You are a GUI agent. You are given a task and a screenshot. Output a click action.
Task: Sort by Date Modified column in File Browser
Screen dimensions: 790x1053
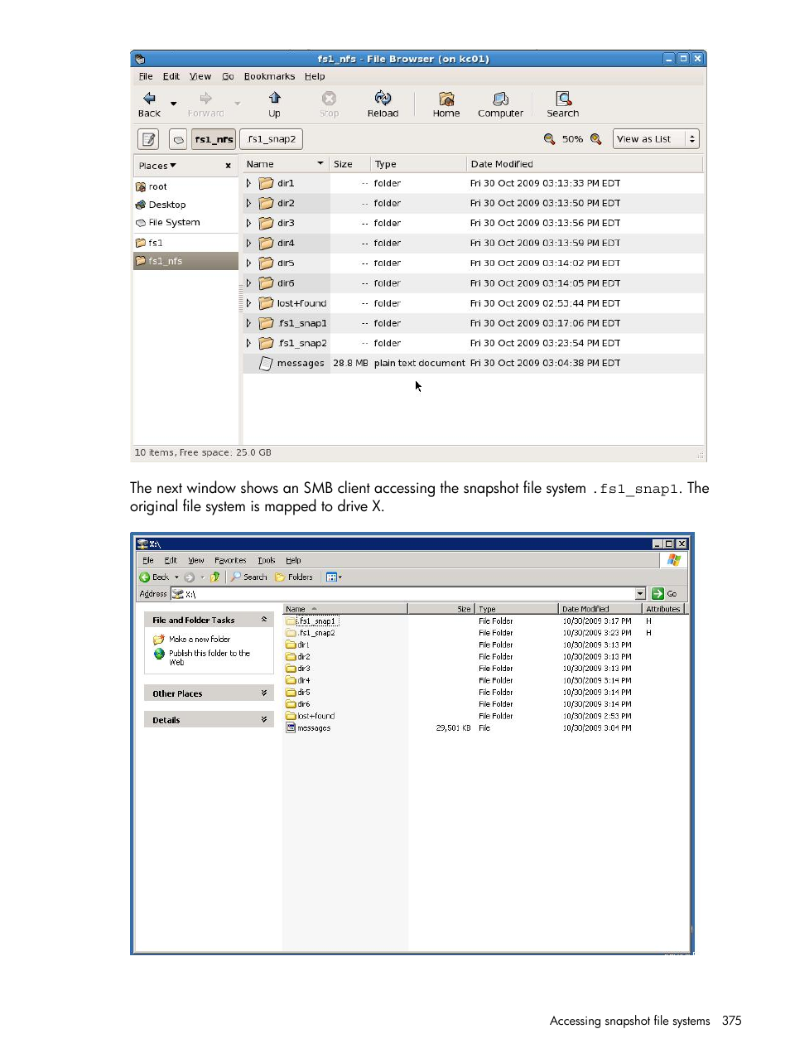pos(584,164)
